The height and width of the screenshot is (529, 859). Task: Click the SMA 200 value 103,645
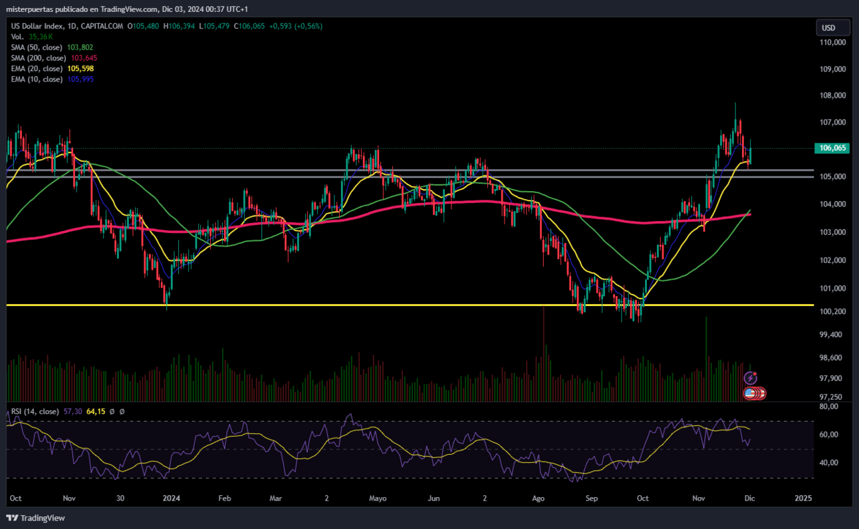click(x=84, y=58)
